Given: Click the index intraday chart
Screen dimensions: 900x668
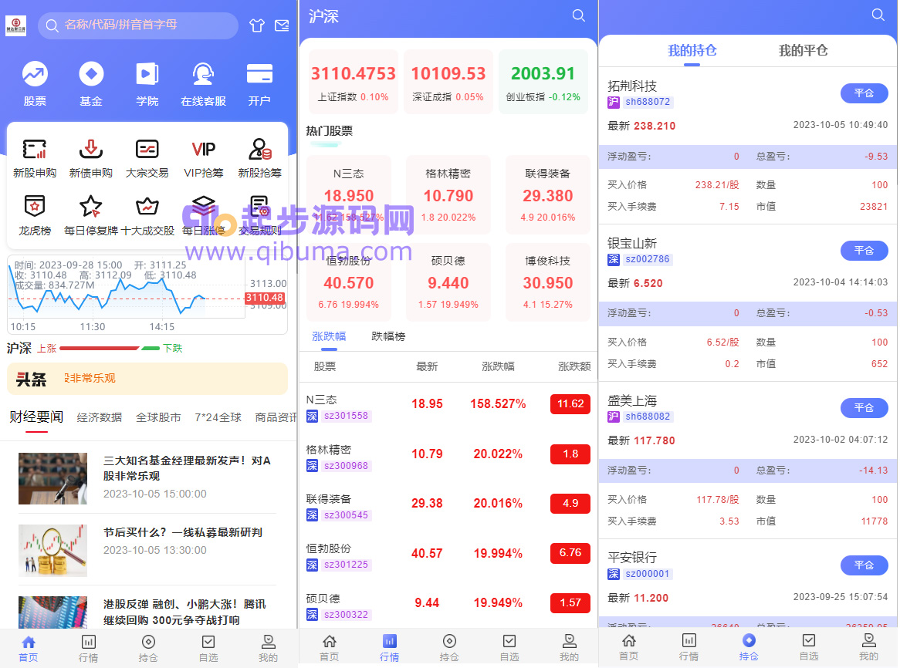Looking at the screenshot, I should tap(147, 295).
